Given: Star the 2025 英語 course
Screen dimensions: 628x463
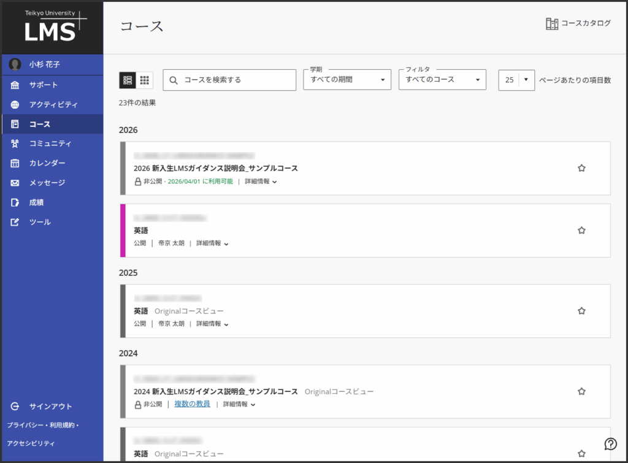Looking at the screenshot, I should click(581, 311).
